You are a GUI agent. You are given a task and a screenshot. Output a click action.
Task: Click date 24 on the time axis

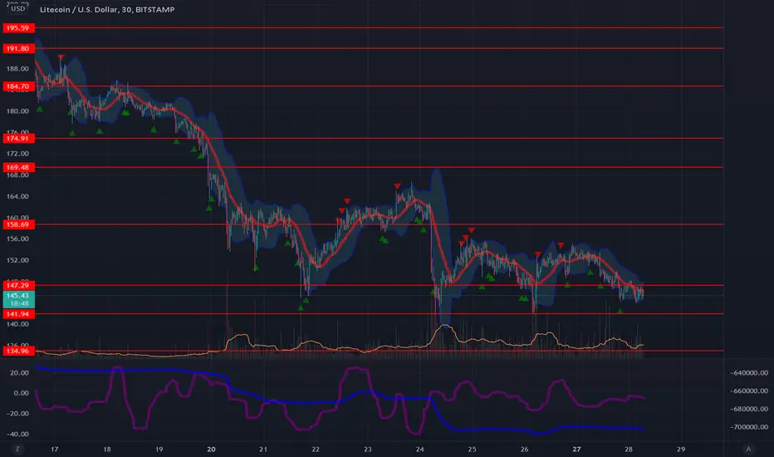(x=419, y=449)
